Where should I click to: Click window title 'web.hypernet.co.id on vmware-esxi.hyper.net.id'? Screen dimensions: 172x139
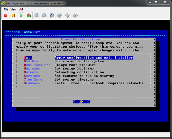(35, 3)
